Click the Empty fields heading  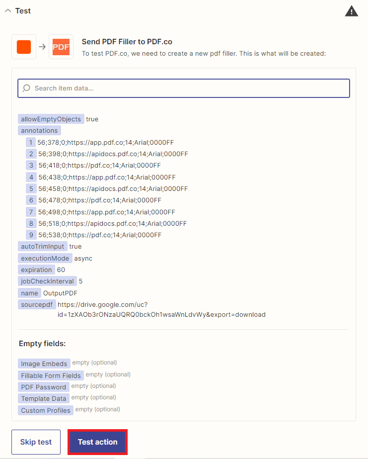pyautogui.click(x=42, y=343)
